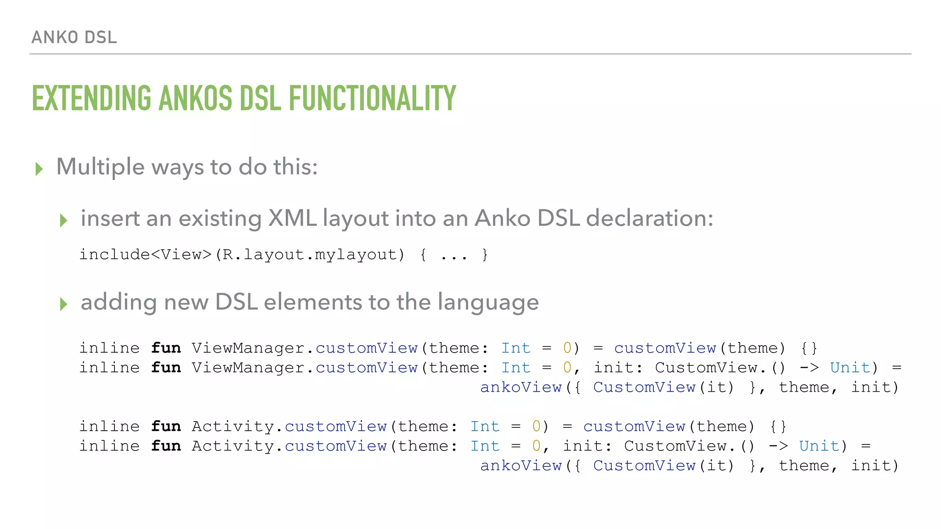The image size is (941, 529).
Task: Click the horizontal divider line under header
Action: [x=470, y=54]
